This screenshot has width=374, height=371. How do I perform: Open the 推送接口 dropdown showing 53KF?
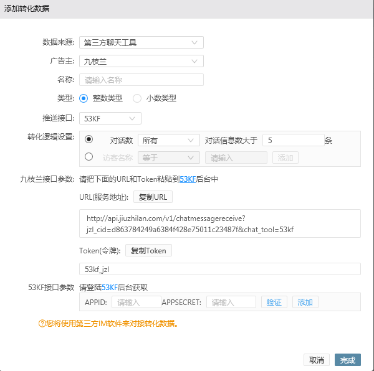(x=110, y=118)
